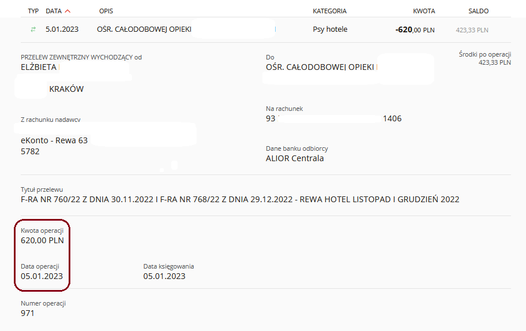The image size is (526, 331).
Task: Click account name eKonto - Rewa 63
Action: [x=54, y=140]
